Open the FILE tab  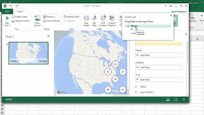(x=7, y=12)
